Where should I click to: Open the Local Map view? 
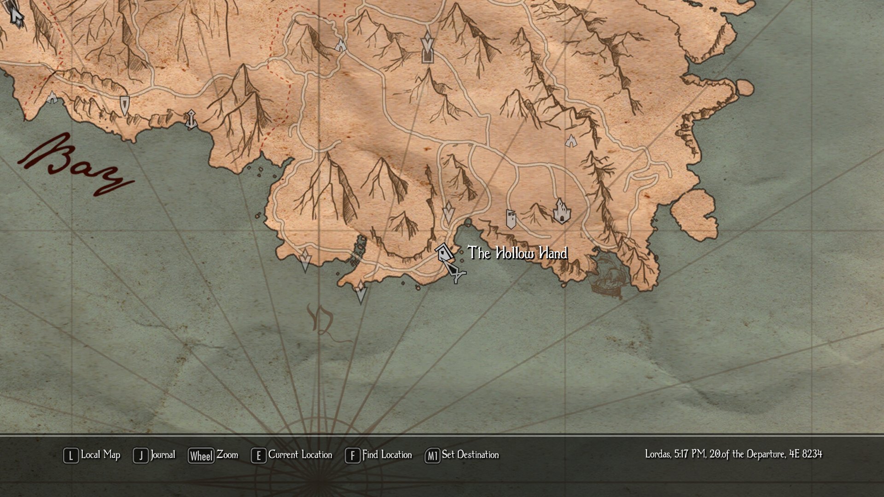pyautogui.click(x=92, y=455)
